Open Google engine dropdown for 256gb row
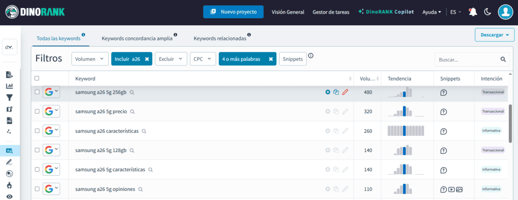The height and width of the screenshot is (200, 518). (x=51, y=92)
